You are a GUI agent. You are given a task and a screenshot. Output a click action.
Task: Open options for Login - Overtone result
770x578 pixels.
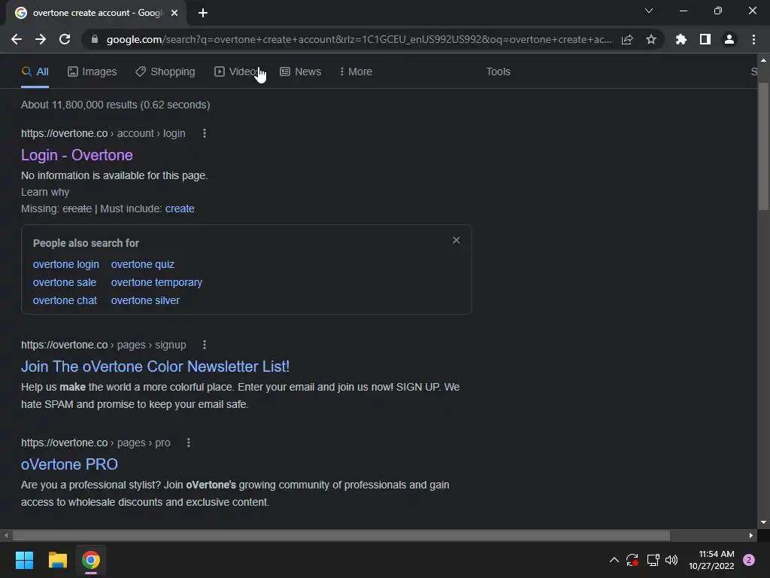click(x=205, y=133)
